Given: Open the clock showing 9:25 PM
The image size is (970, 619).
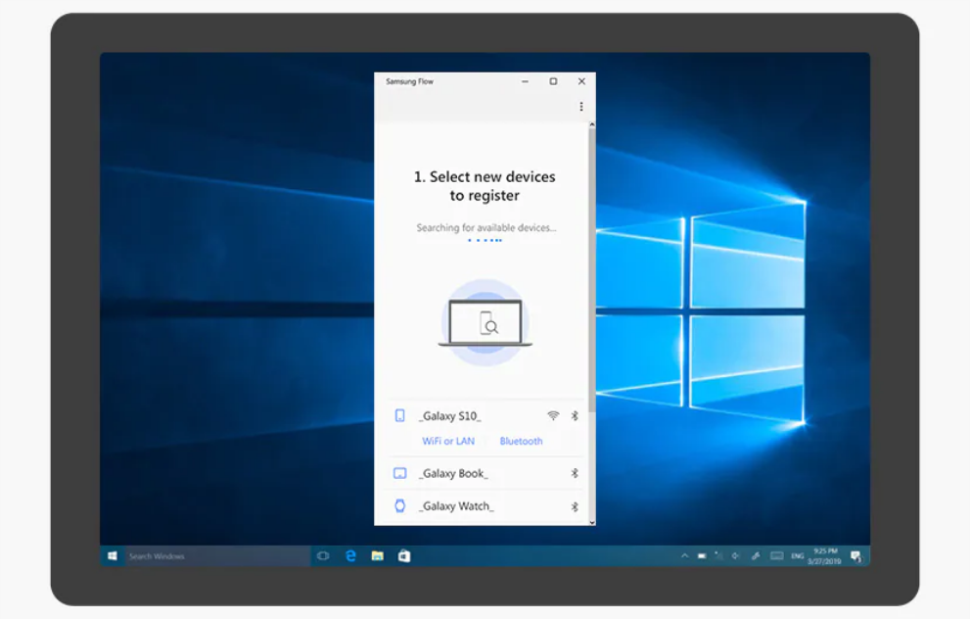Looking at the screenshot, I should [x=824, y=556].
